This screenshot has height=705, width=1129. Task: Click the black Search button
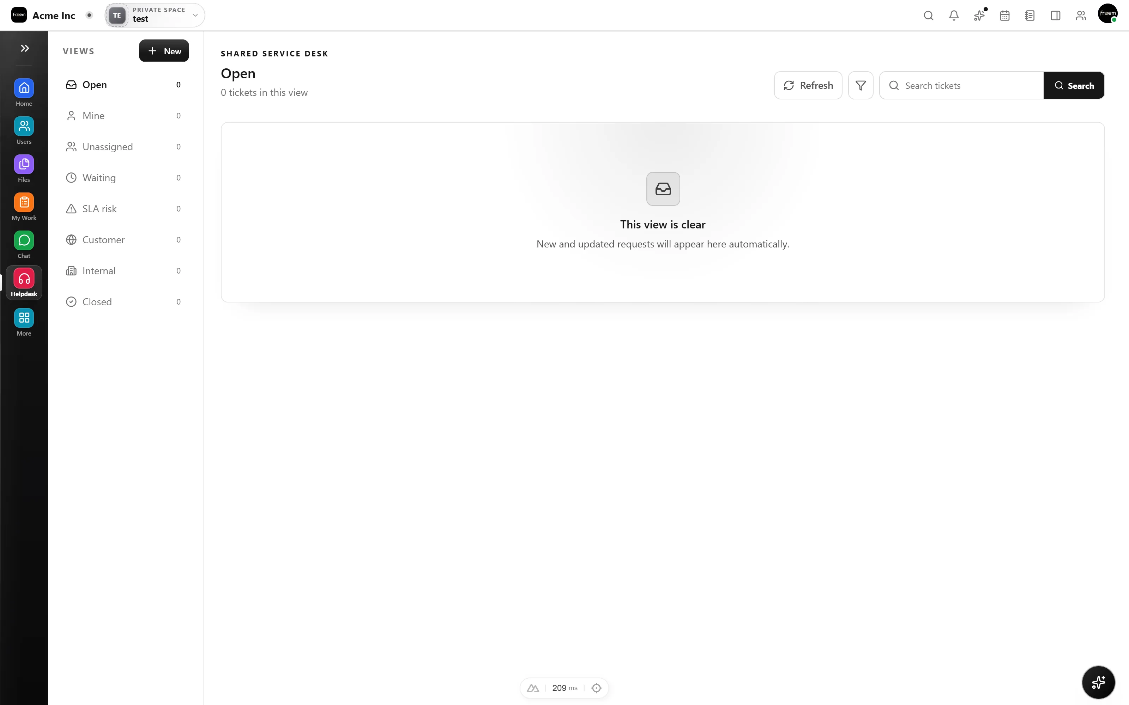pyautogui.click(x=1074, y=85)
